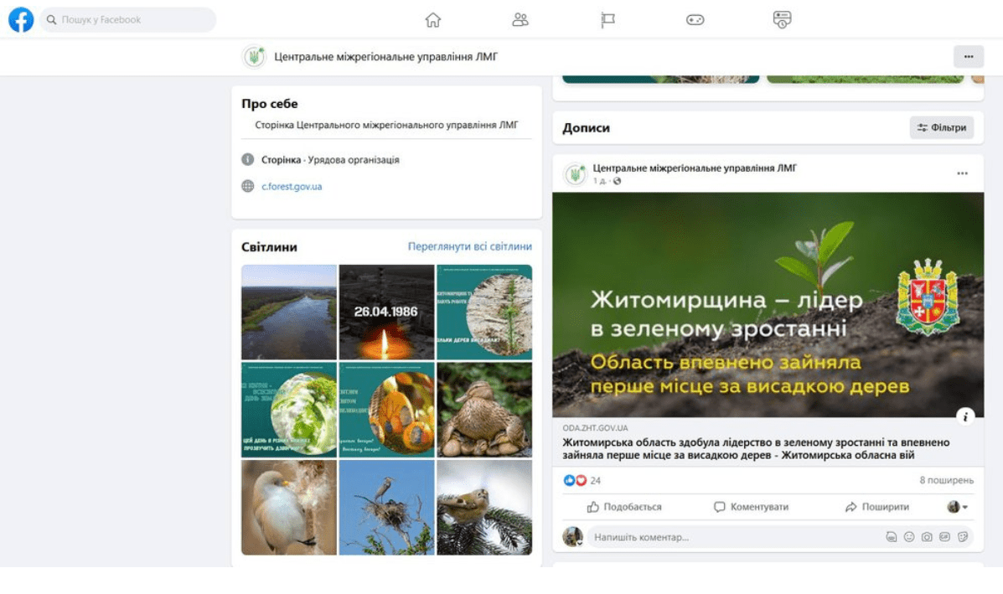
Task: Open the page's three-dot options menu
Action: coord(968,57)
